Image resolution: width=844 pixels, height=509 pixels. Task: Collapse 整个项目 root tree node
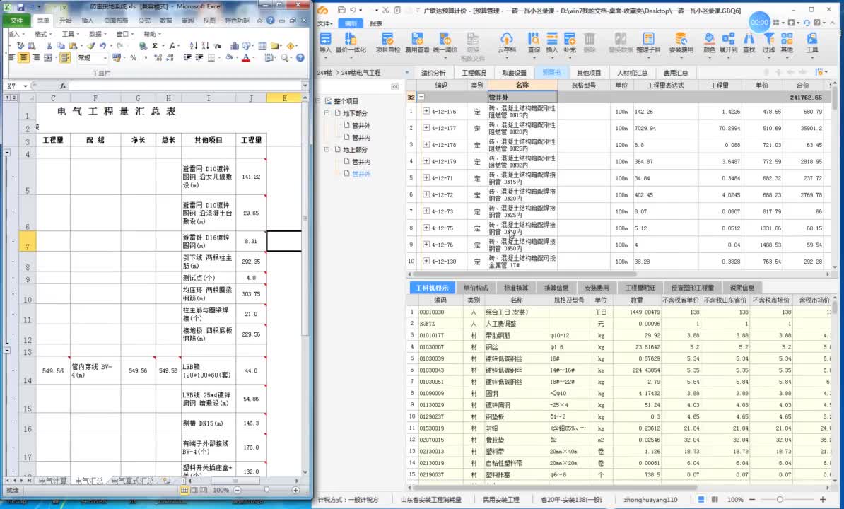[318, 101]
